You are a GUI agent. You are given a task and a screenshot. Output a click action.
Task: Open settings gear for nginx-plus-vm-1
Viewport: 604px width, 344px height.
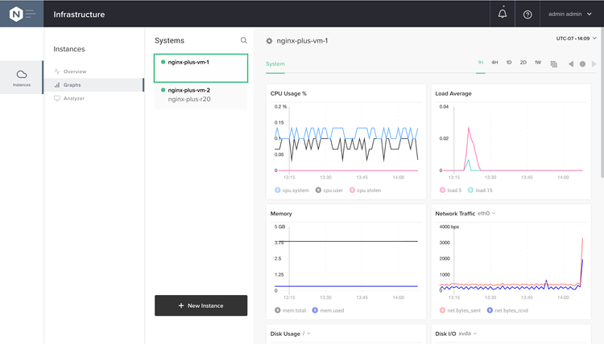click(270, 41)
